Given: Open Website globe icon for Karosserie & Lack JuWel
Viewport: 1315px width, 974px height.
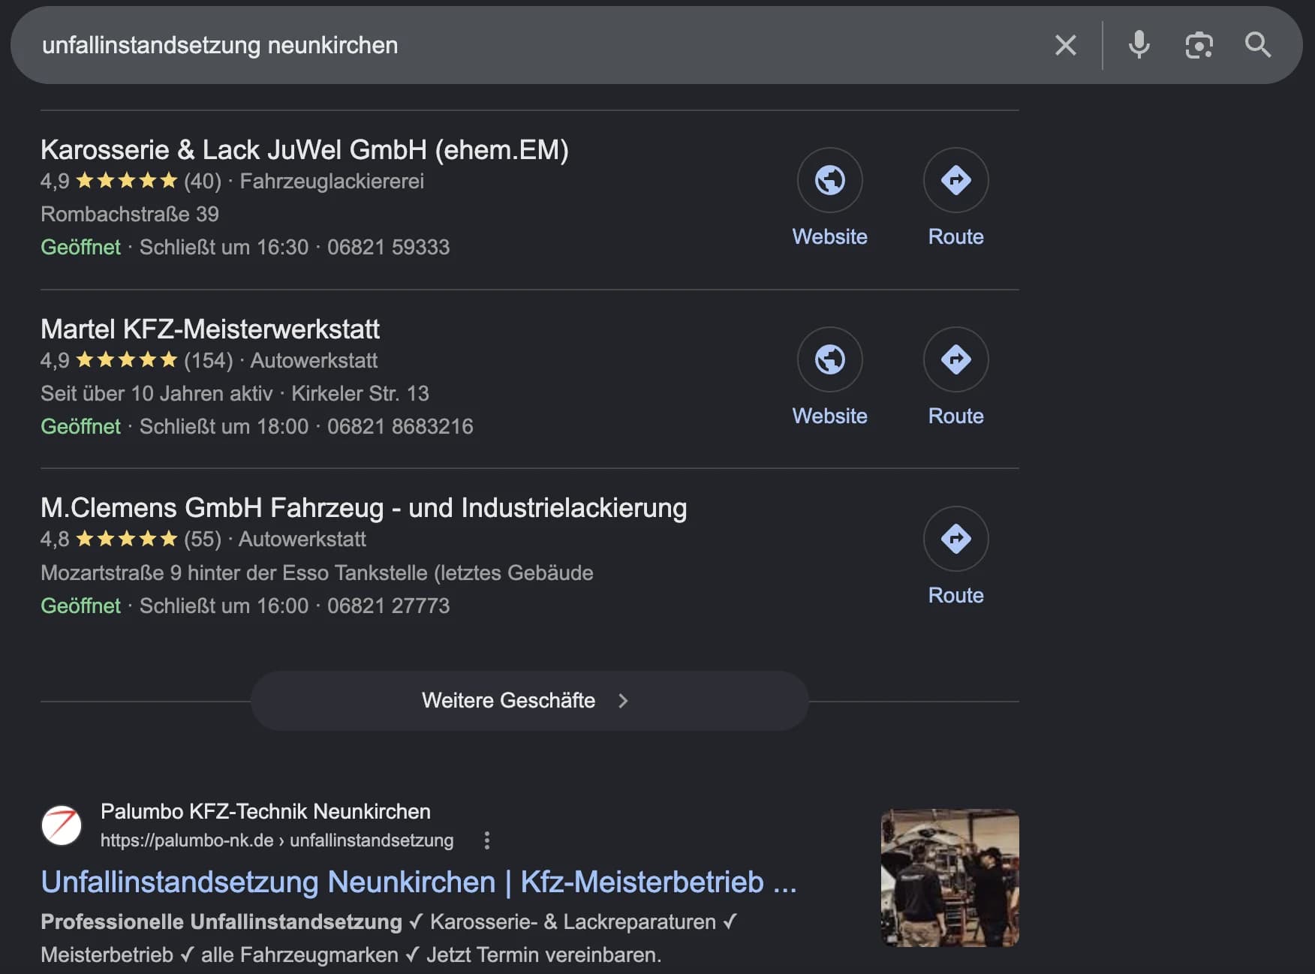Looking at the screenshot, I should click(829, 180).
